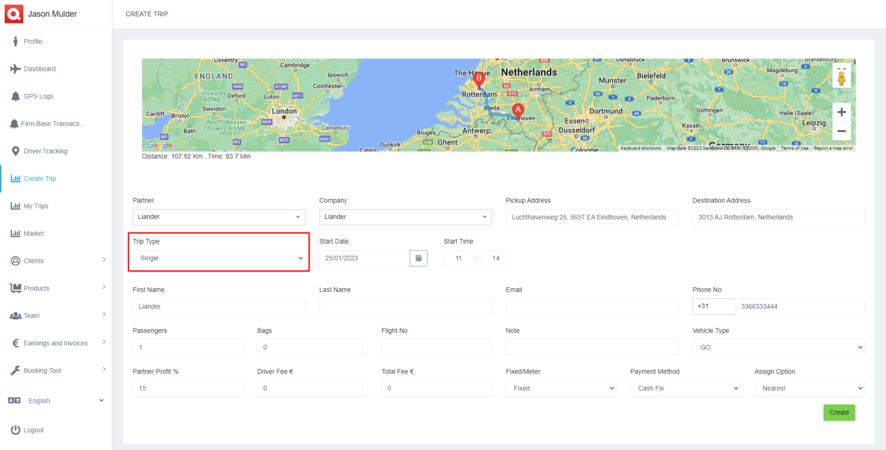Open the Vehicle Type dropdown
Viewport: 886px width, 450px height.
point(778,347)
